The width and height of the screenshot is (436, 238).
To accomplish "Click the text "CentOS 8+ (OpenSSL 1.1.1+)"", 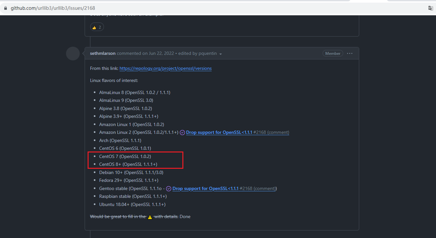I will [128, 165].
